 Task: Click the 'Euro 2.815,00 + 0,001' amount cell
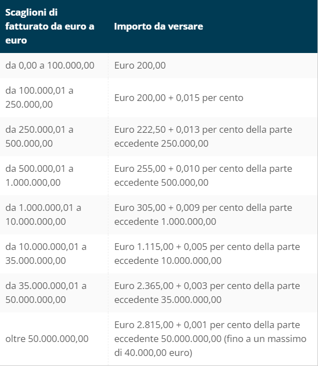(x=213, y=339)
